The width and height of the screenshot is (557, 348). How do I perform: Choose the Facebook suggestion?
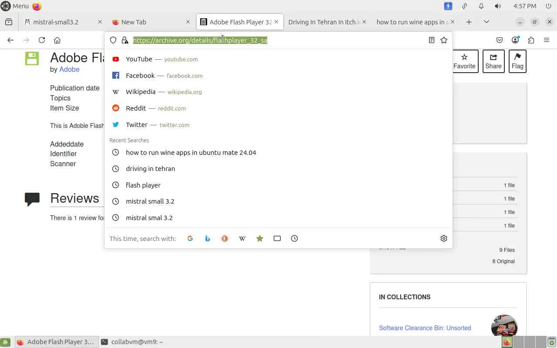tap(278, 76)
